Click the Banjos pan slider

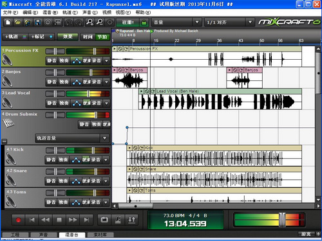(55, 73)
